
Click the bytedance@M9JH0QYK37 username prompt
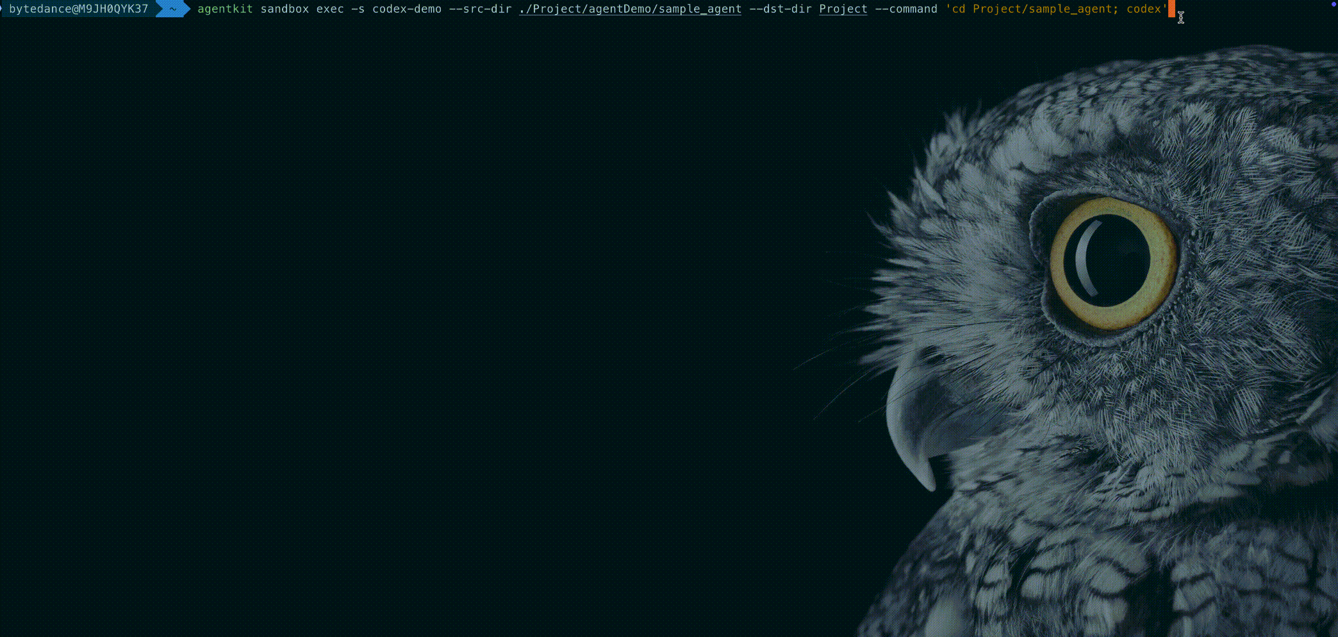pos(78,9)
